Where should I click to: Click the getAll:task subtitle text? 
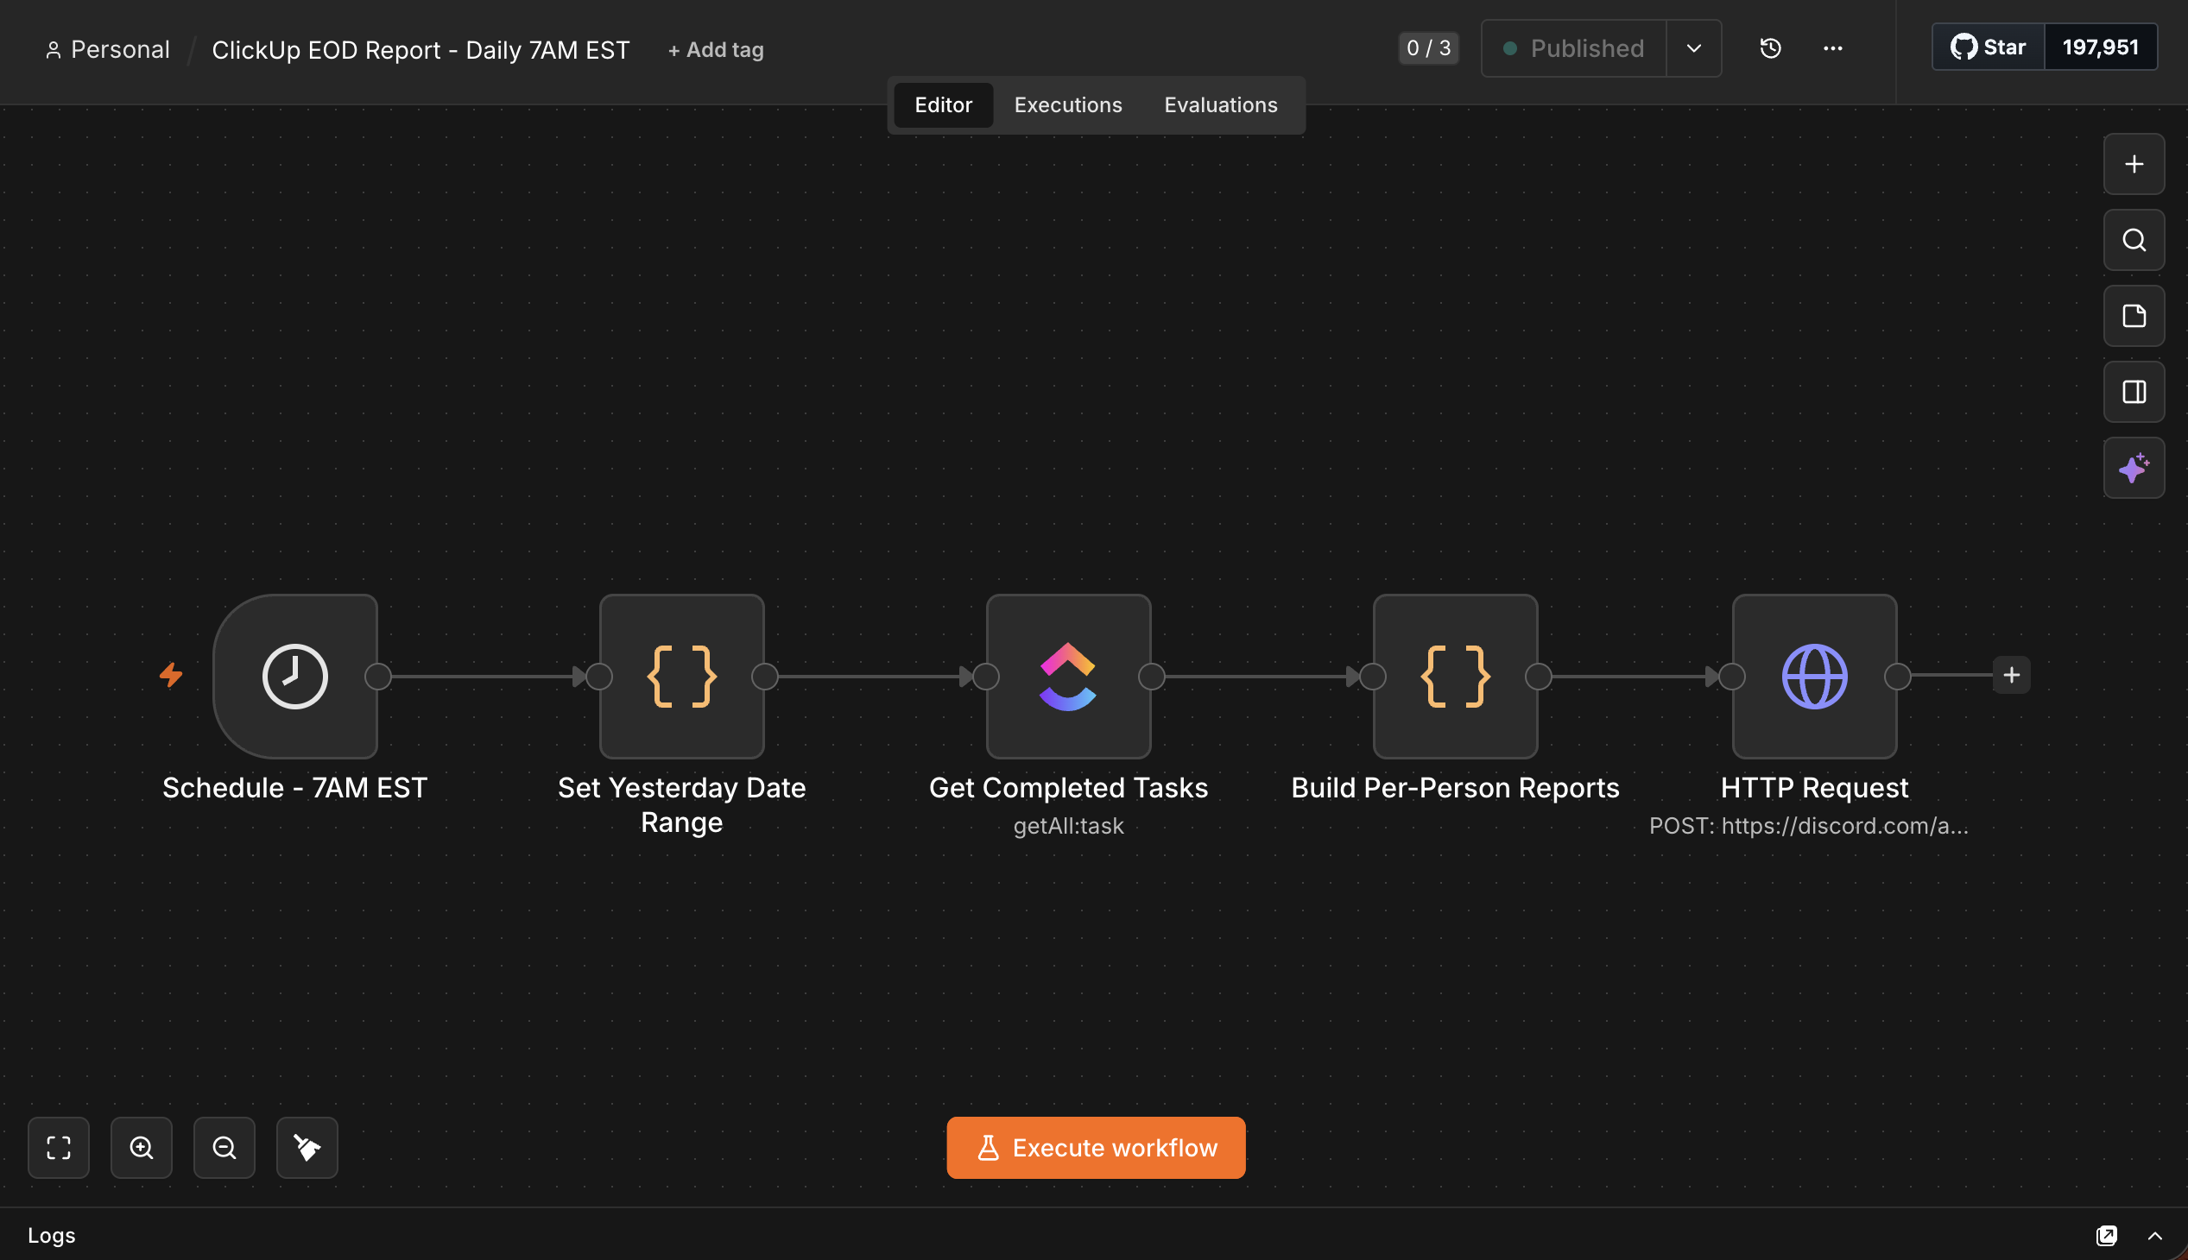[x=1068, y=826]
